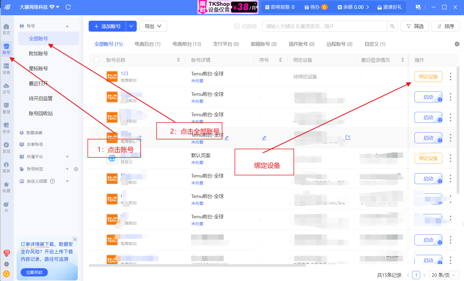
Task: Open the 20 条/页 page size dropdown
Action: [444, 275]
